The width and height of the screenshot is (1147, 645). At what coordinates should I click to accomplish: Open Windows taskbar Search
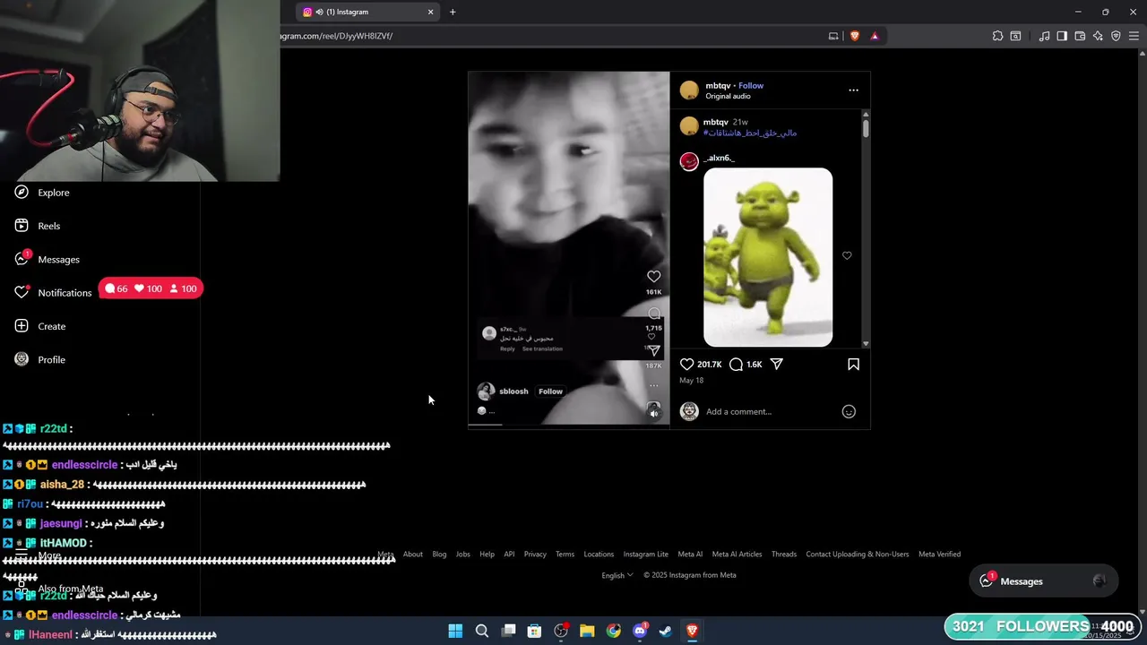point(482,631)
